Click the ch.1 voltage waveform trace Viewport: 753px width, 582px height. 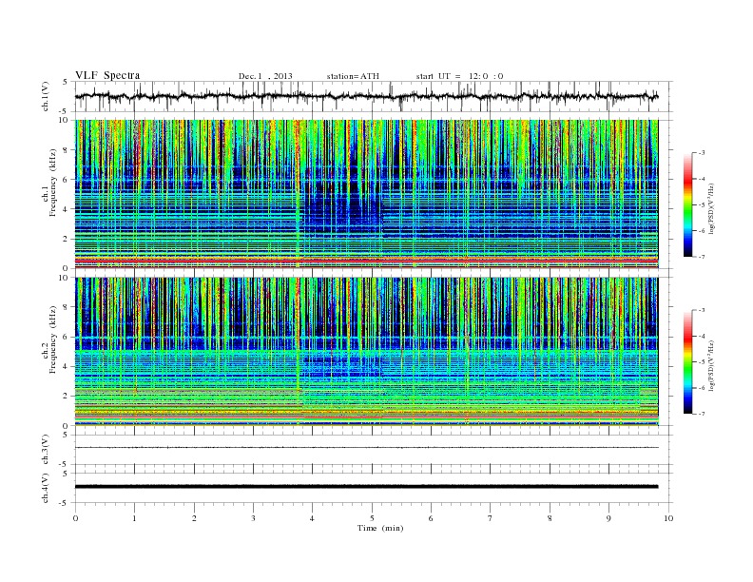pyautogui.click(x=366, y=96)
